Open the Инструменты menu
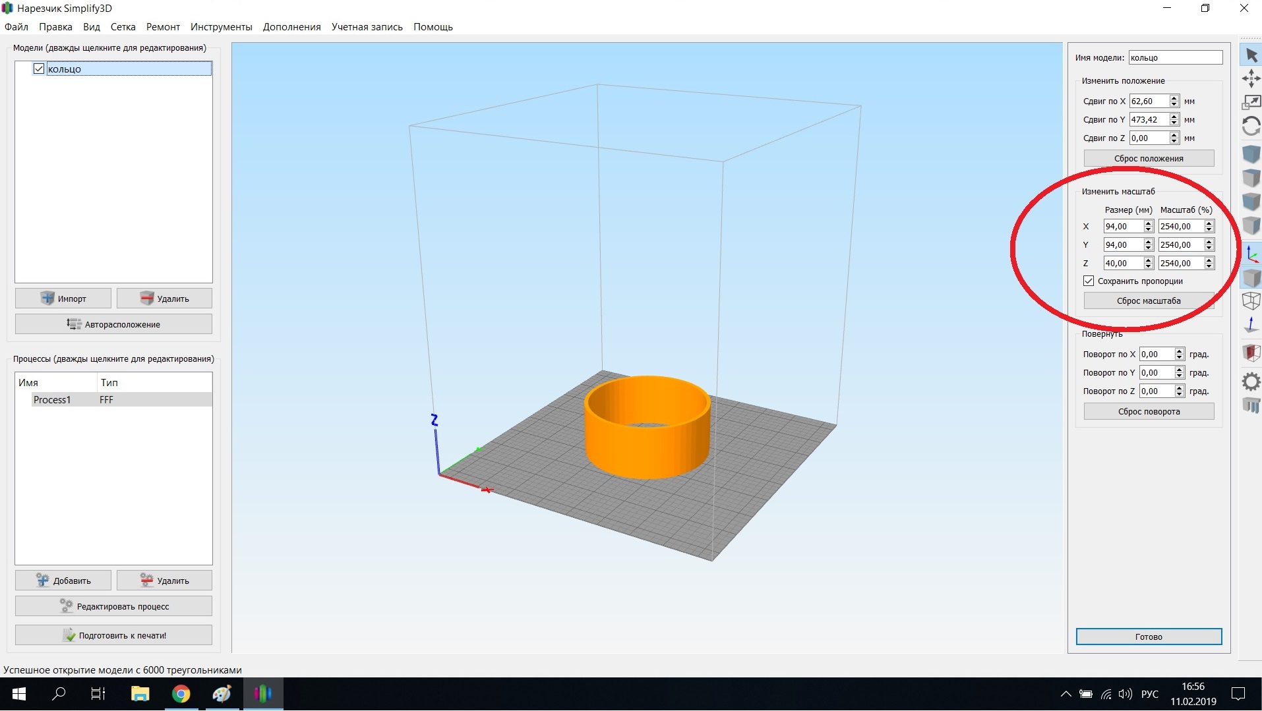This screenshot has width=1262, height=711. coord(221,27)
